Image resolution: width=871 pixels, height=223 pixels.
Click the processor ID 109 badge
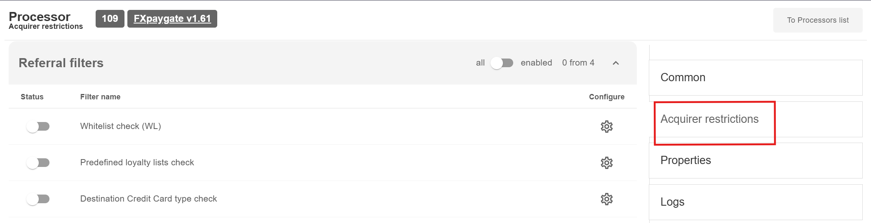110,19
